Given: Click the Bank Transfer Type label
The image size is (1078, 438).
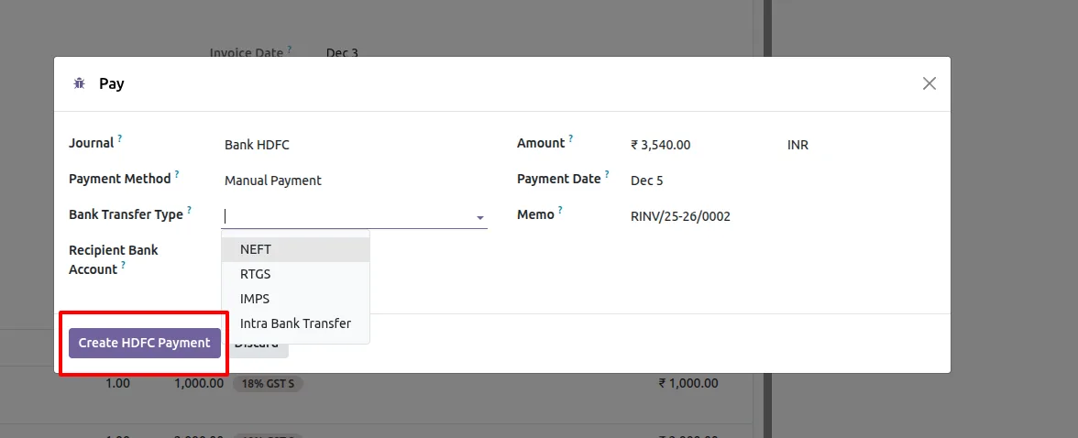Looking at the screenshot, I should coord(126,214).
